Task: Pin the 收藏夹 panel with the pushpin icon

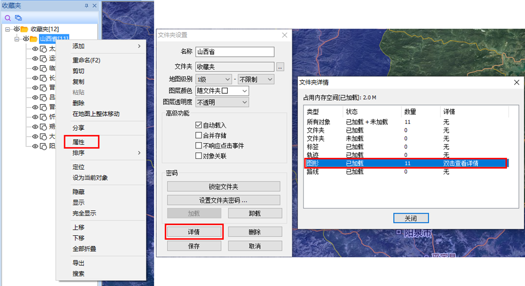Action: pos(86,5)
